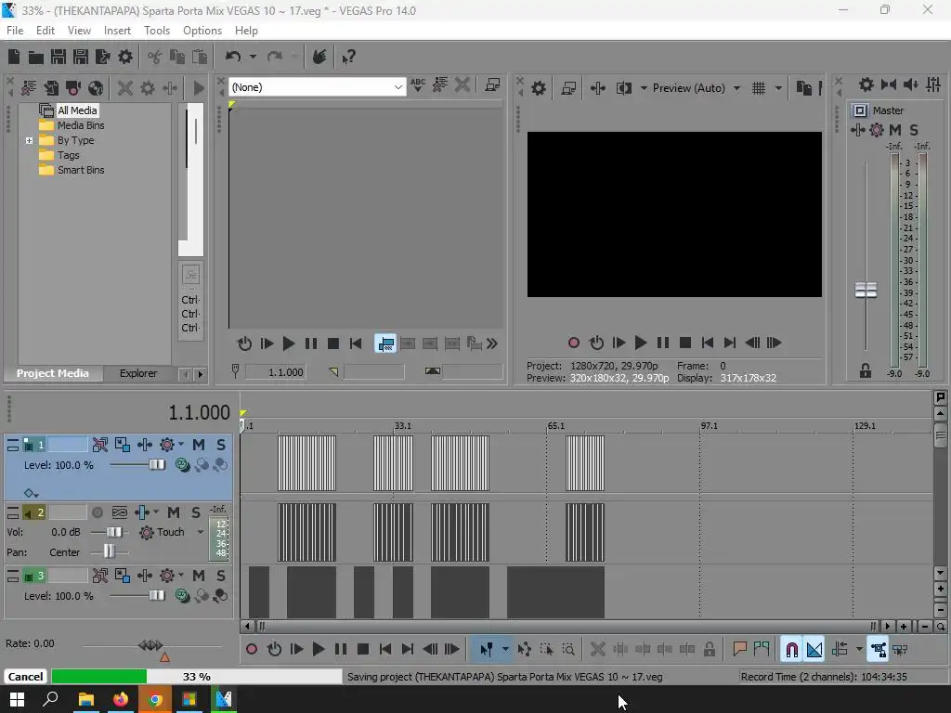The height and width of the screenshot is (713, 951).
Task: Click the Lock event padlock icon
Action: point(709,649)
